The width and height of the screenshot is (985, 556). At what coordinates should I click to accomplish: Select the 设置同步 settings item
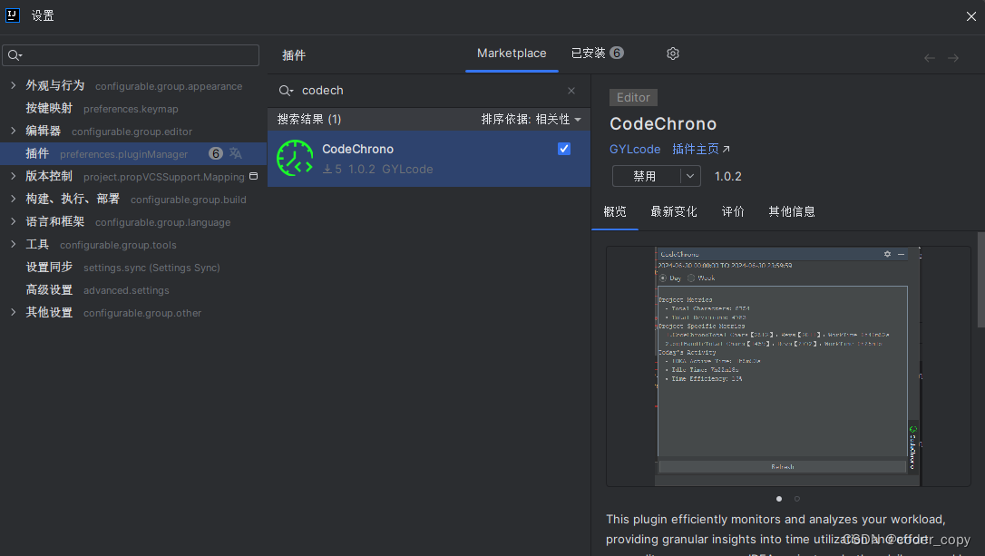point(133,267)
